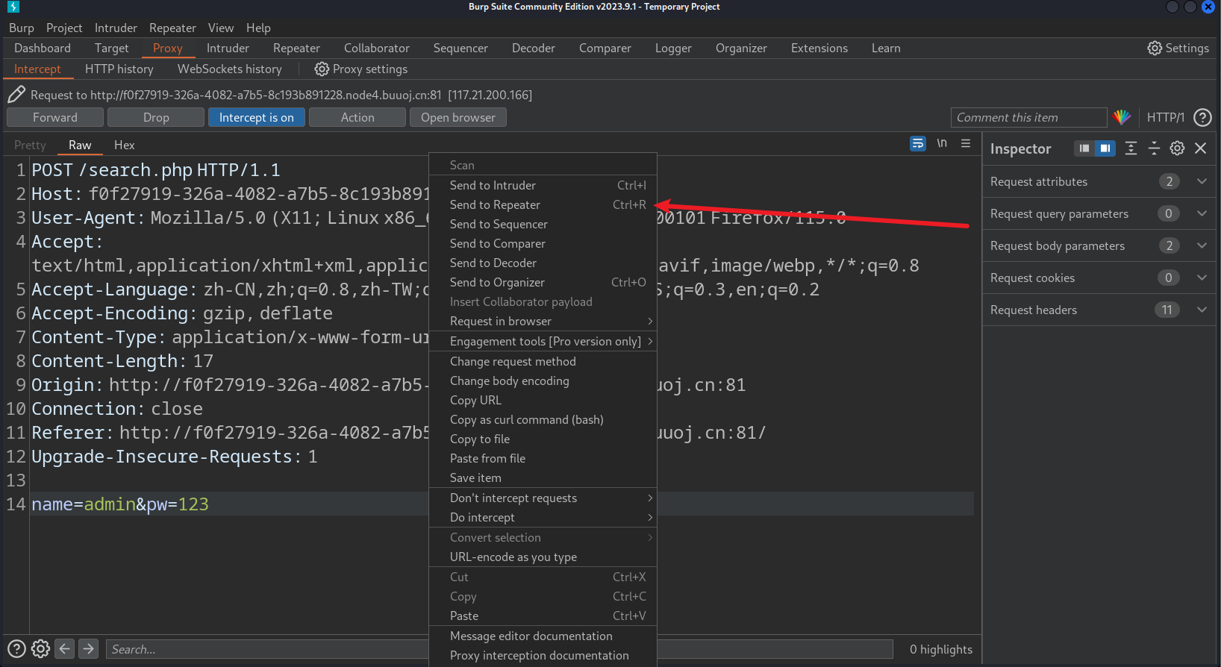
Task: Open the Dashboard tab
Action: pos(43,48)
